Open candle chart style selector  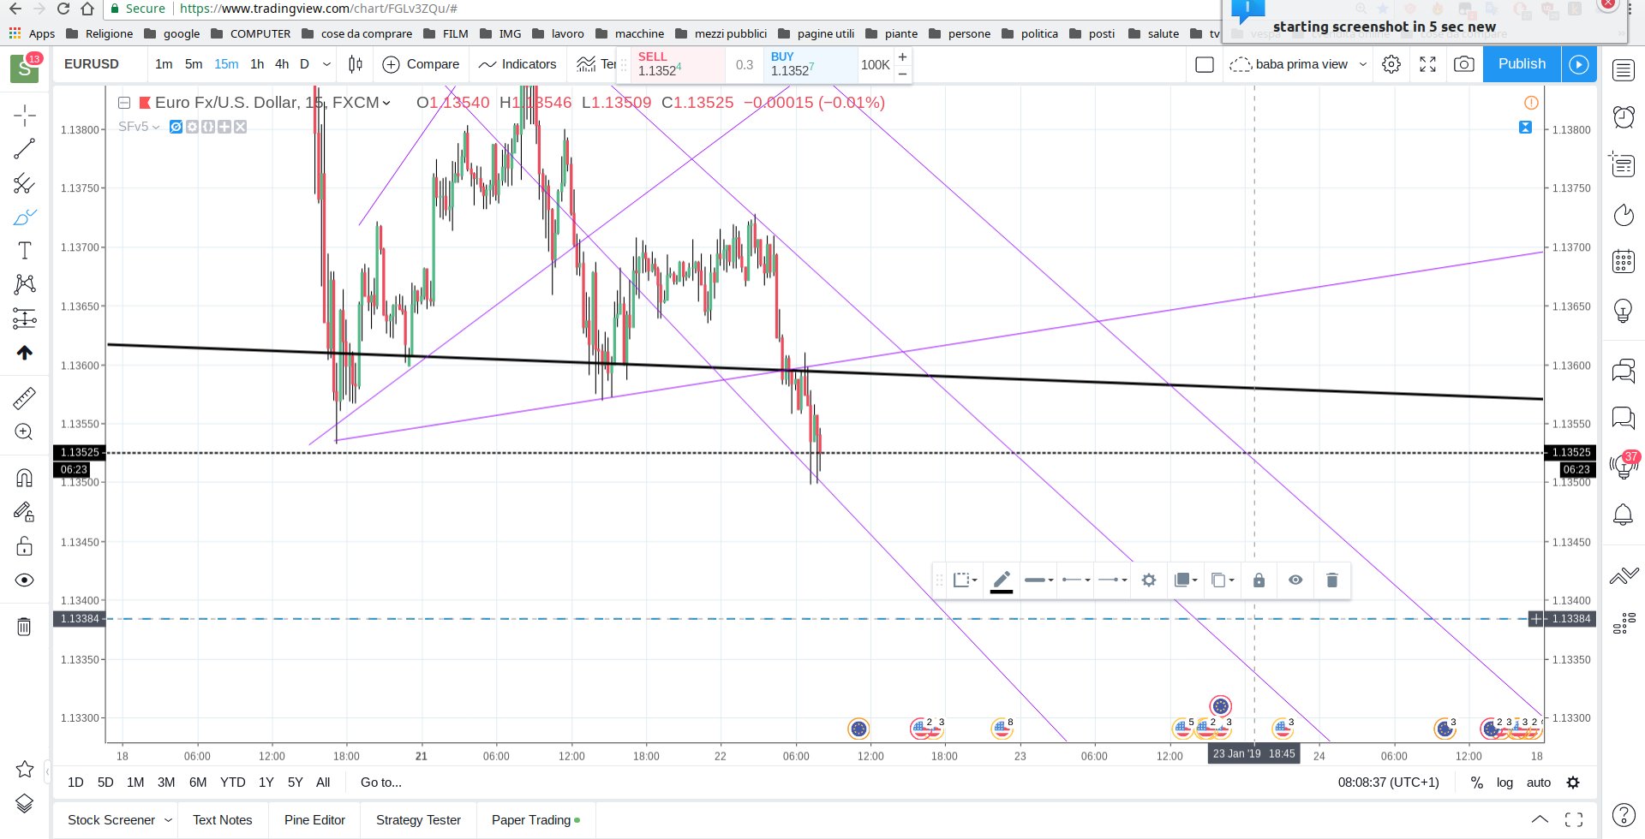coord(356,64)
